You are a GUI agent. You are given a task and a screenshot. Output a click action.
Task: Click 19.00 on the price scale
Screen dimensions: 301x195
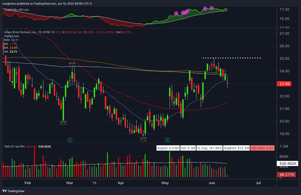[285, 134]
